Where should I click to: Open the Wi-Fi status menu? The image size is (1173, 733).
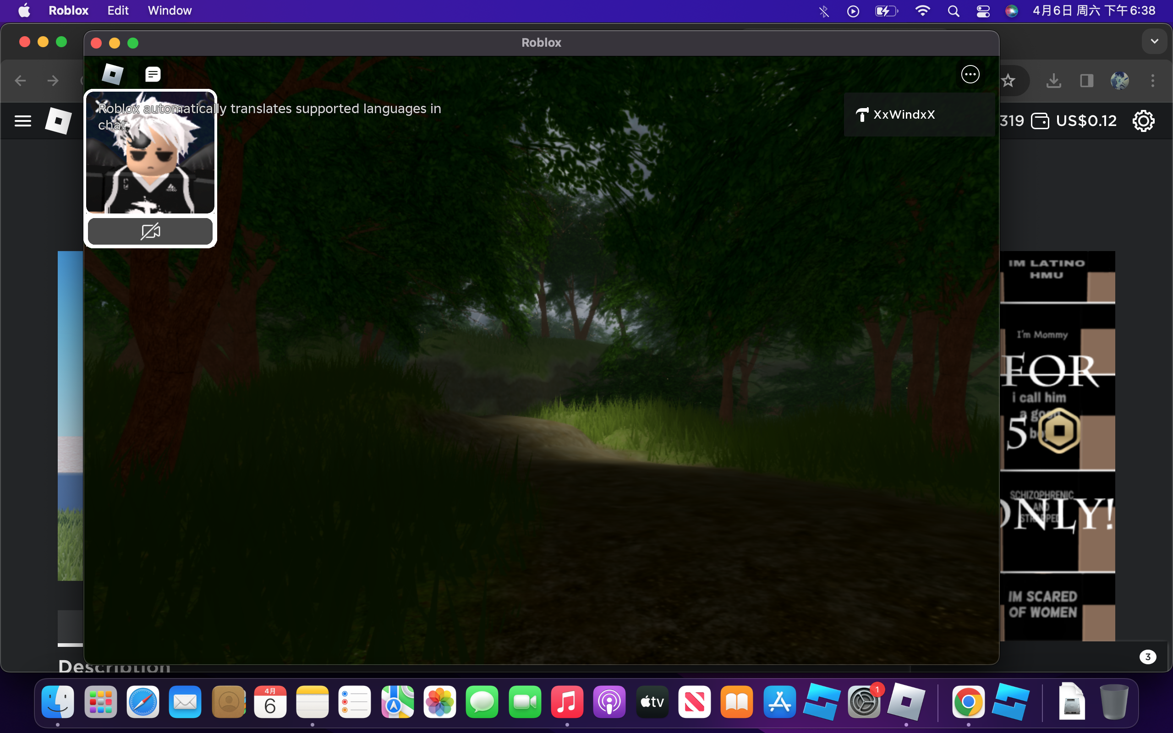922,11
